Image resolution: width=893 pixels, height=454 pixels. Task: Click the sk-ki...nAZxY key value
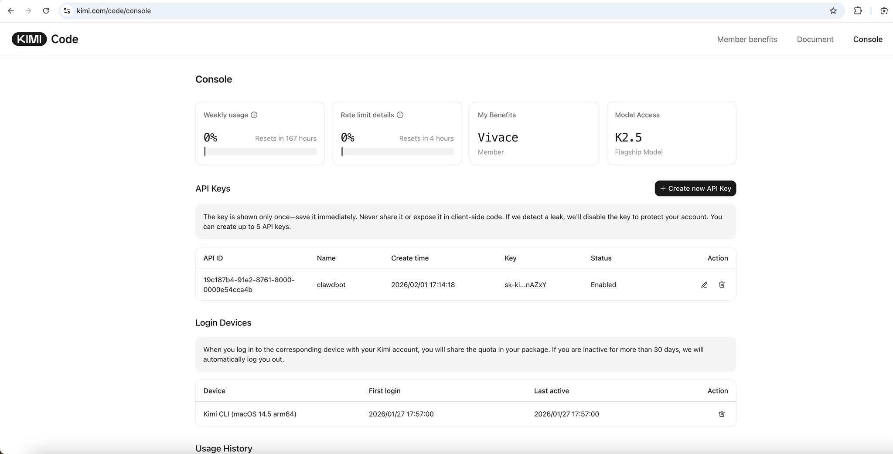click(525, 285)
